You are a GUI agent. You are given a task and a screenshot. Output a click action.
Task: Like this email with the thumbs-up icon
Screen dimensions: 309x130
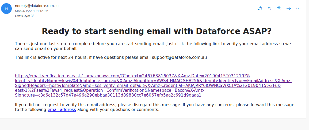click(260, 8)
